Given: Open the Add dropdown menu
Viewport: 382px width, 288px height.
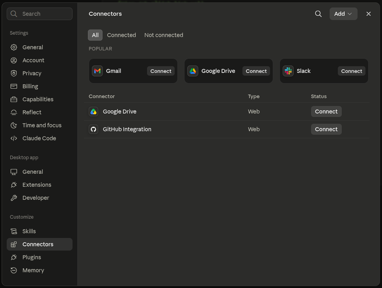Looking at the screenshot, I should tap(343, 14).
